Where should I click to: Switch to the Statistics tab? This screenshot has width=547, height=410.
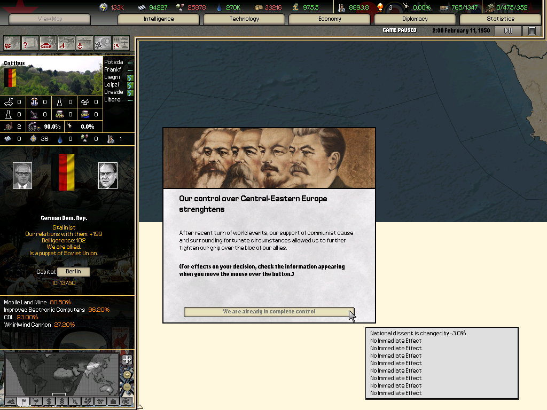(x=500, y=19)
